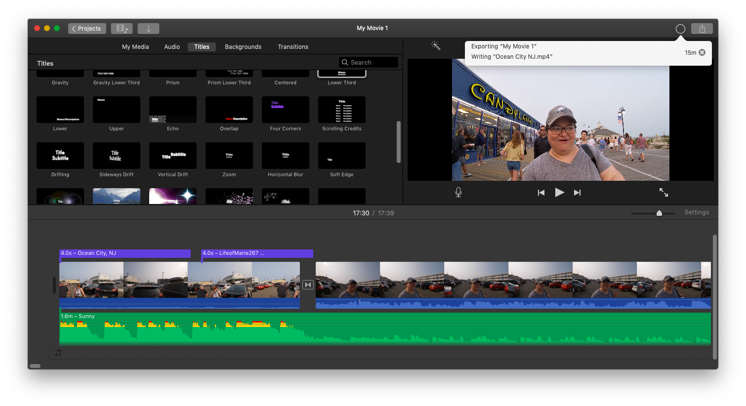This screenshot has width=746, height=406.
Task: Click the title browser vertical scrollbar
Action: click(x=399, y=142)
